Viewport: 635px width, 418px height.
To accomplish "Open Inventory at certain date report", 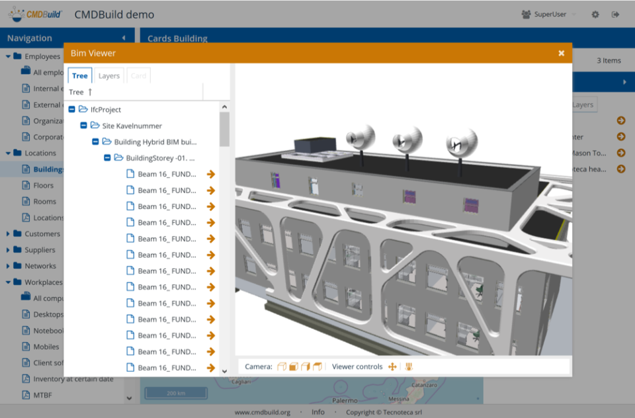I will tap(73, 379).
